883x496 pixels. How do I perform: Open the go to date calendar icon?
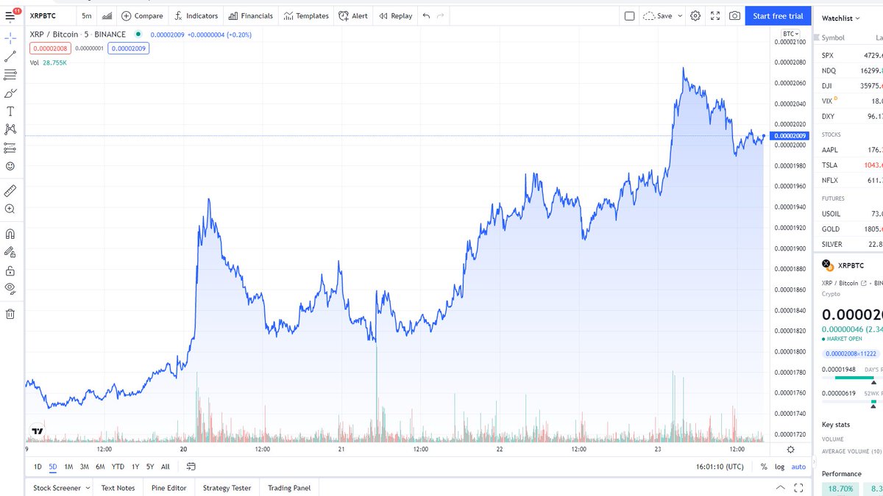tap(191, 467)
